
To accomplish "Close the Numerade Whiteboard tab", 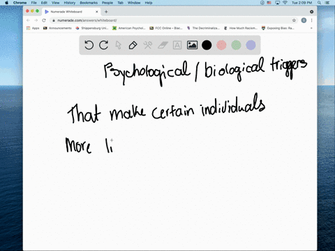I will (x=97, y=12).
